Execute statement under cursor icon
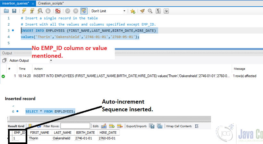 pos(32,11)
